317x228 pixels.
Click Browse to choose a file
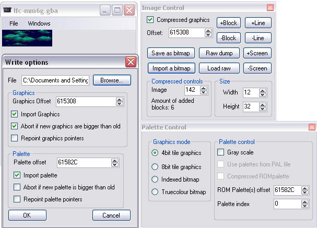coord(112,80)
